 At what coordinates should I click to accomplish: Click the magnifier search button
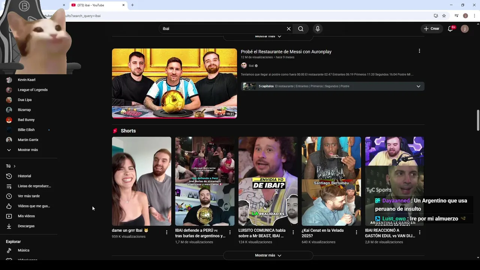tap(301, 29)
